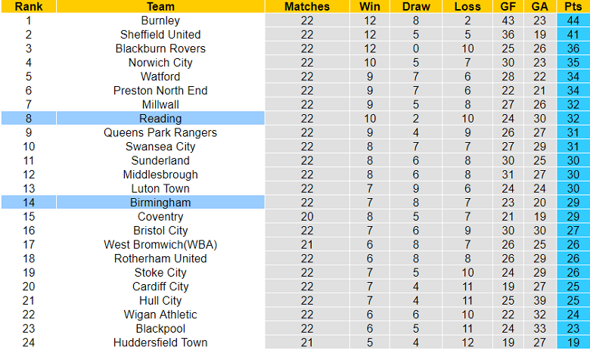
Task: Click Norwich City in the table
Action: 160,63
